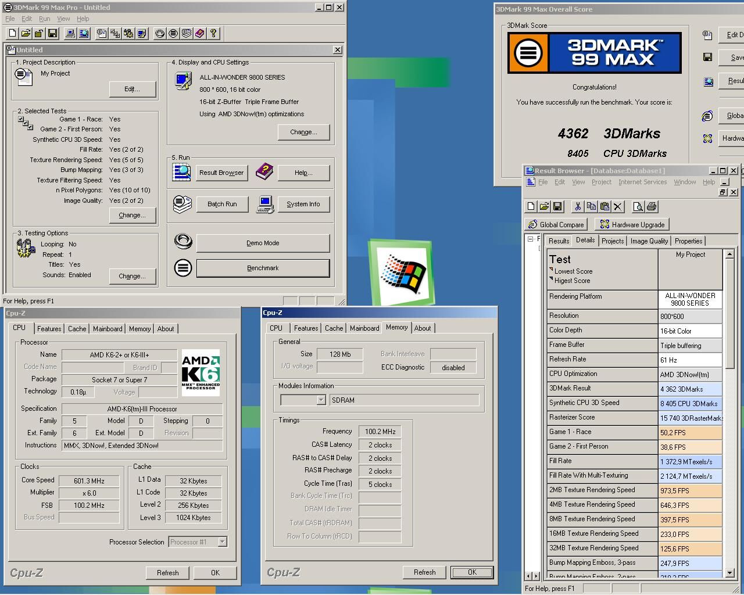
Task: Click Hardware Upgrade button in Result Browser
Action: click(632, 224)
